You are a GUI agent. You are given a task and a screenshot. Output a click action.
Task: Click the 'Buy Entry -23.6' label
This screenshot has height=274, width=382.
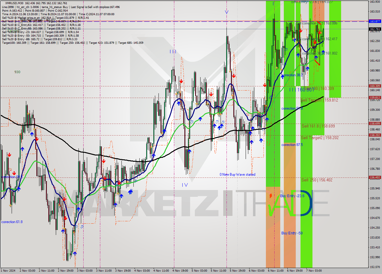coord(292,196)
